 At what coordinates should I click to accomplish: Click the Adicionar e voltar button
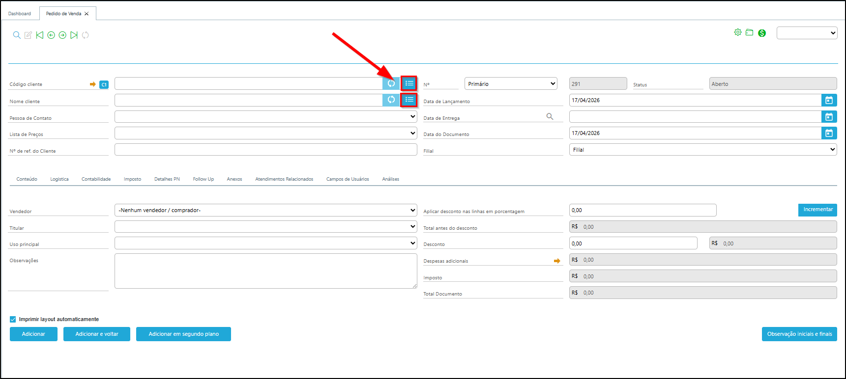click(97, 334)
